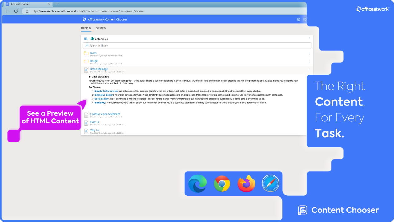Image resolution: width=394 pixels, height=222 pixels.
Task: Click the 'officeatwork Content Chooser' header title
Action: coord(107,19)
